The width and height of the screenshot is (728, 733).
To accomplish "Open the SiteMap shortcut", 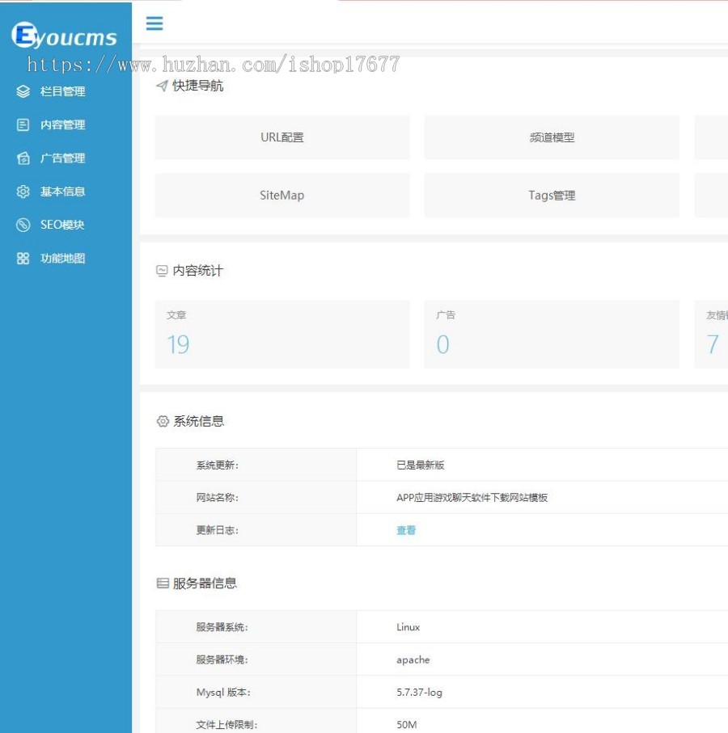I will pyautogui.click(x=282, y=196).
